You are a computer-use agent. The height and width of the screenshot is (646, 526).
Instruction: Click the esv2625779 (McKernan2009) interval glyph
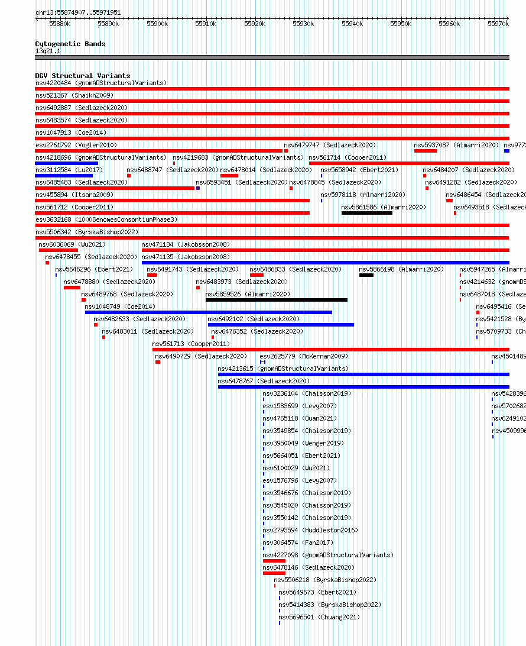pos(262,362)
